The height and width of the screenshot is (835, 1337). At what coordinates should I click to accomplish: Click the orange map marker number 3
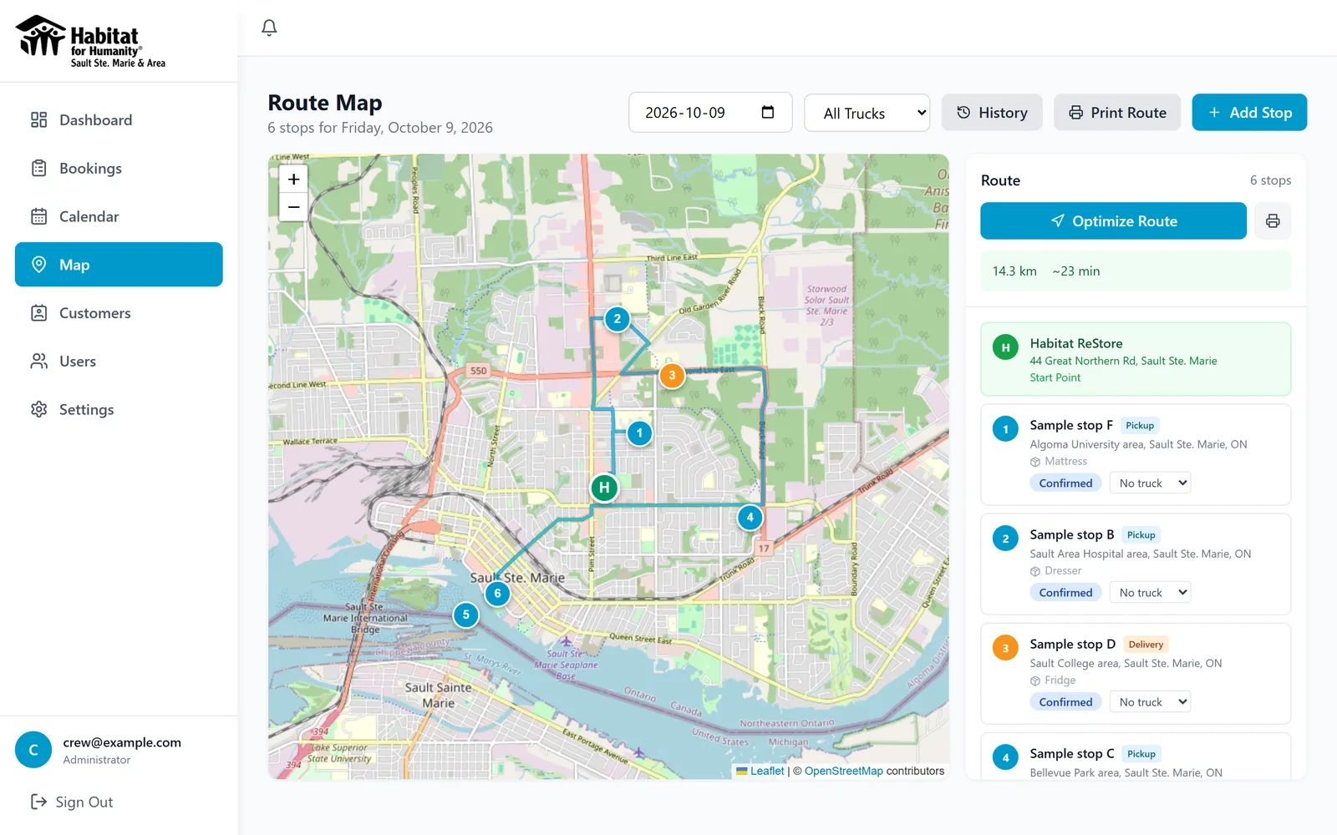pos(672,376)
